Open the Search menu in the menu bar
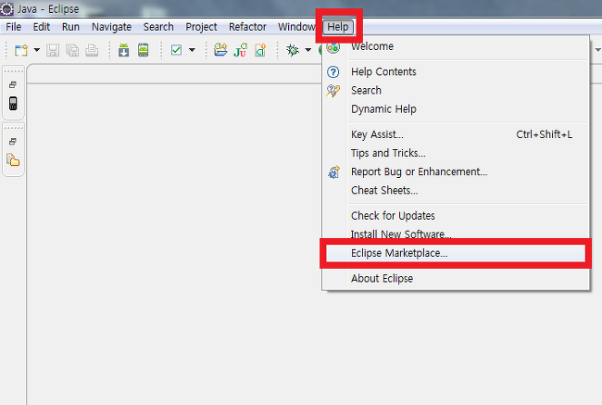The width and height of the screenshot is (602, 405). click(x=158, y=27)
